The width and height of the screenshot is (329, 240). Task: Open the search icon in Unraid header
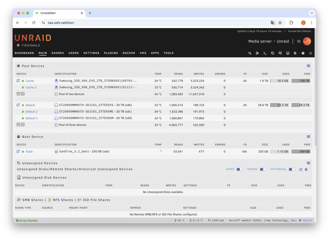pos(250,53)
